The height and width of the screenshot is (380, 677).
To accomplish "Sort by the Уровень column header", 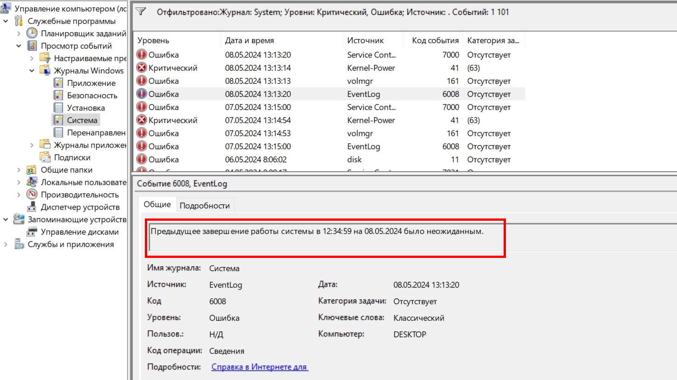I will tap(177, 40).
